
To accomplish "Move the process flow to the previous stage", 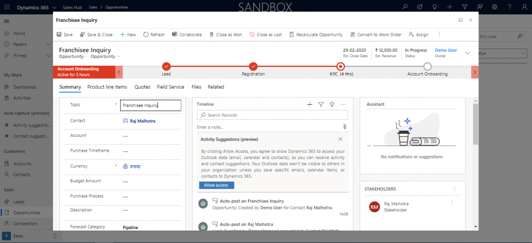I will coord(119,72).
